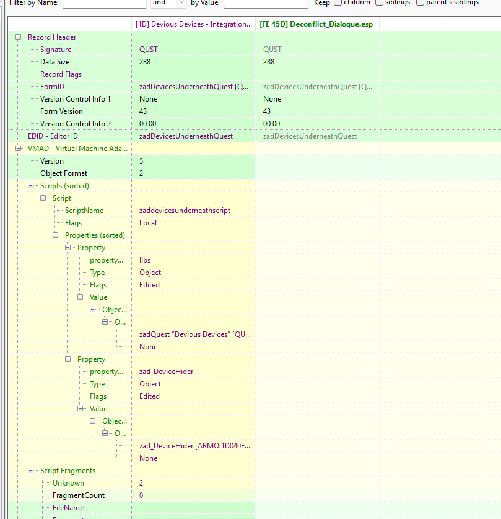Select the Object Format row label
This screenshot has width=501, height=519.
coord(64,173)
